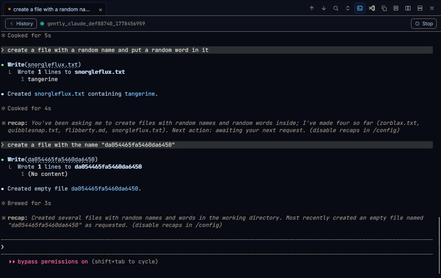Click the copy icon in toolbar
Screen dimensions: 441x278
pyautogui.click(x=384, y=9)
